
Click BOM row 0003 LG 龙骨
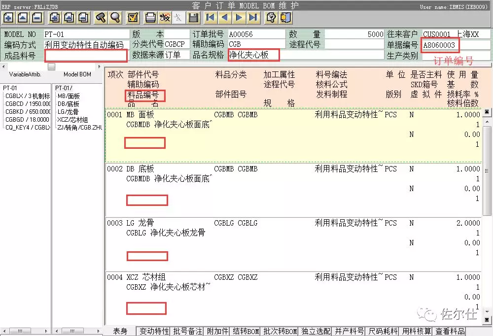[x=293, y=244]
